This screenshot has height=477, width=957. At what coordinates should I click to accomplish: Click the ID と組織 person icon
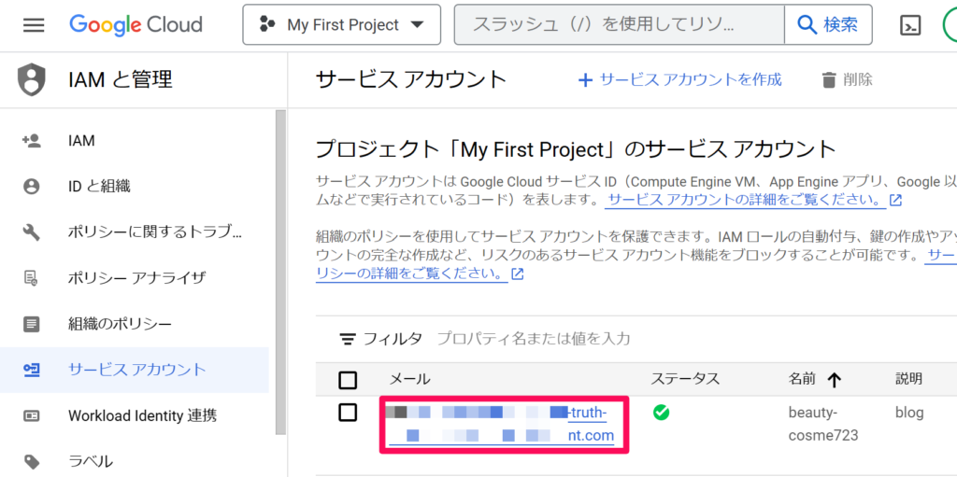coord(31,186)
